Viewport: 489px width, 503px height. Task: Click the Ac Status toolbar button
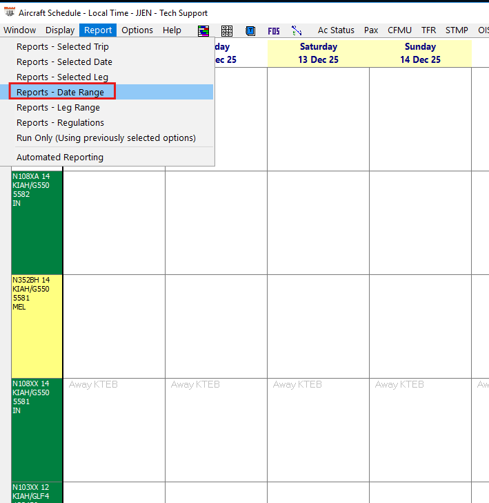tap(336, 30)
